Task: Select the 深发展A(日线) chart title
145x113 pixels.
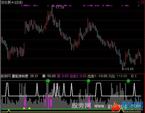Action: click(12, 3)
